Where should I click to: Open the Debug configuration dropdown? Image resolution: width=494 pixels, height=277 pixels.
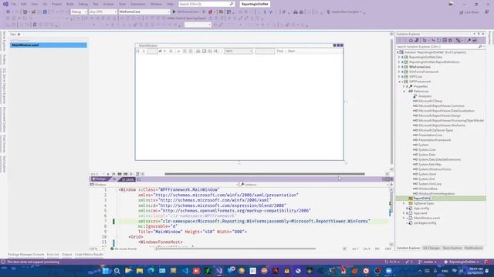pyautogui.click(x=79, y=12)
